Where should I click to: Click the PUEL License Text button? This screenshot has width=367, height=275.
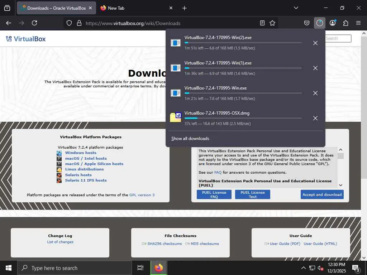(x=253, y=194)
